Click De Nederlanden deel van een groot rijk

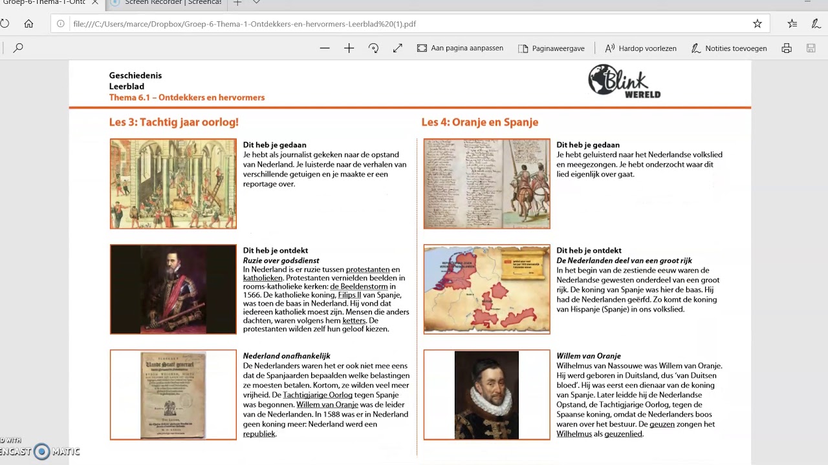pyautogui.click(x=624, y=260)
